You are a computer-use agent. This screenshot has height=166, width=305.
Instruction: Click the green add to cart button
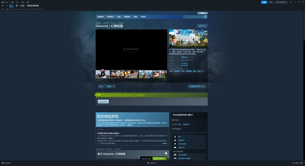click(x=160, y=159)
